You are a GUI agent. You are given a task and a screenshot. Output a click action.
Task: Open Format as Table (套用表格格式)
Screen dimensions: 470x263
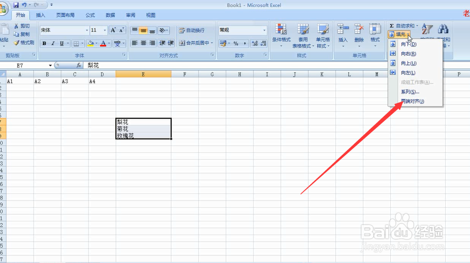[303, 36]
